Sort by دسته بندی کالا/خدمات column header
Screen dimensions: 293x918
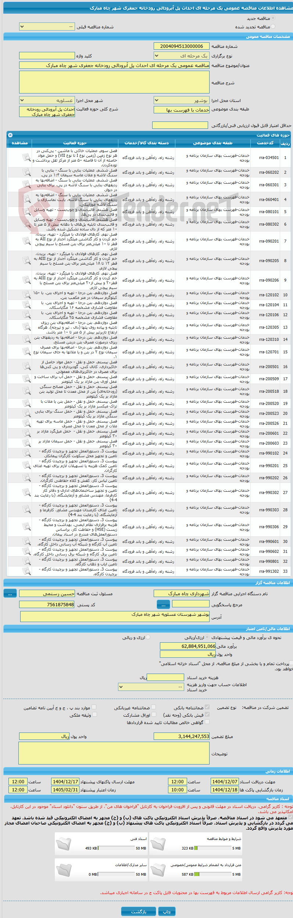(147, 143)
